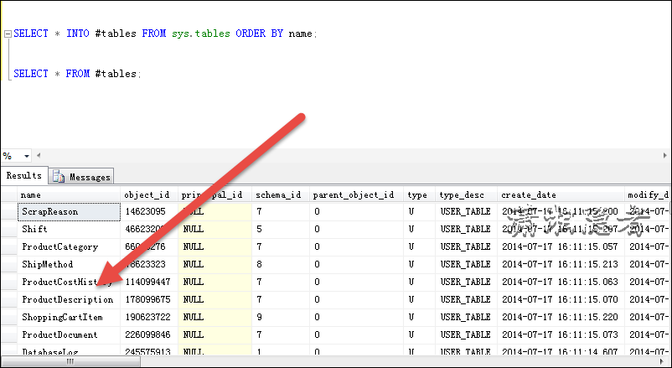Viewport: 672px width, 368px height.
Task: Collapse the first SELECT statement outline block
Action: click(x=8, y=34)
